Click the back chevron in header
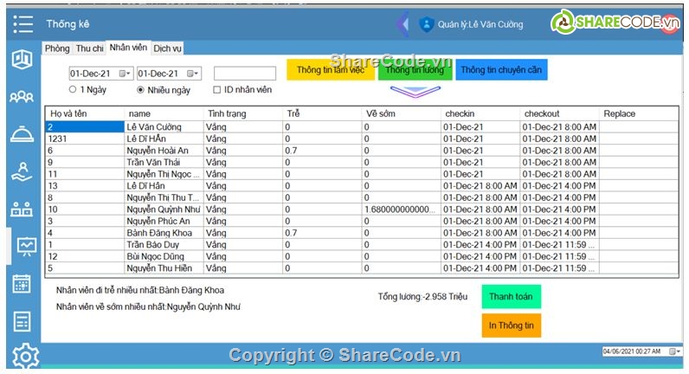The height and width of the screenshot is (374, 689). click(x=403, y=23)
